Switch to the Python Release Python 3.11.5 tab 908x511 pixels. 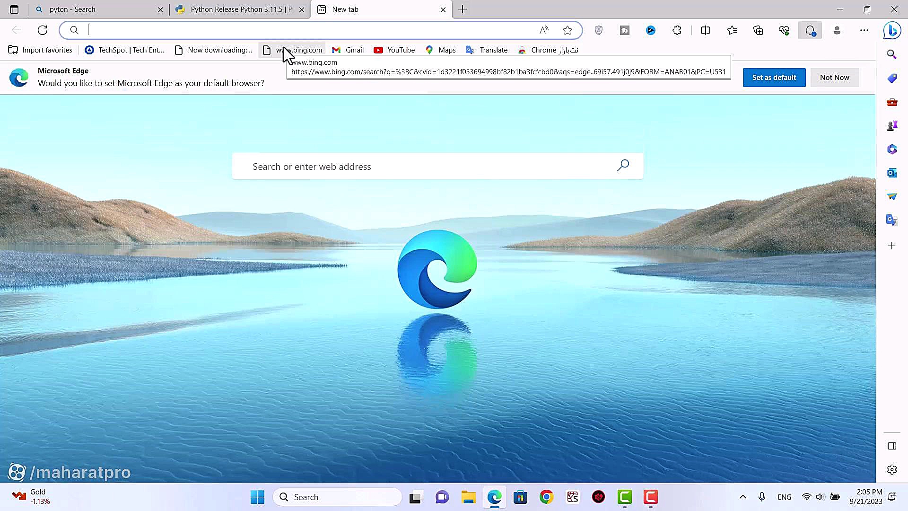click(x=240, y=9)
